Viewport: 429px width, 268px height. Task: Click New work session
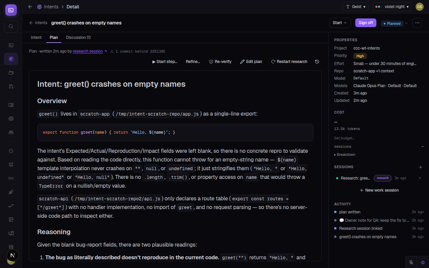(x=379, y=190)
